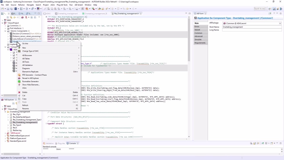Click Change Type of SWC icon
The image size is (284, 160).
tap(19, 51)
